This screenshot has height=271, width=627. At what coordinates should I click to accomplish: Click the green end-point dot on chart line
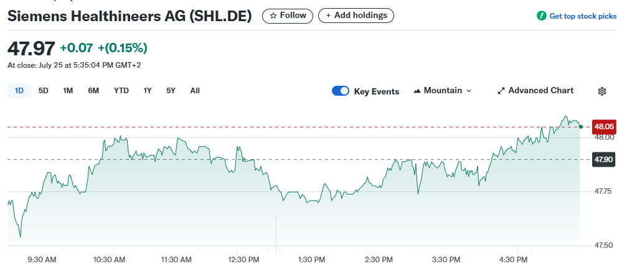pyautogui.click(x=581, y=127)
